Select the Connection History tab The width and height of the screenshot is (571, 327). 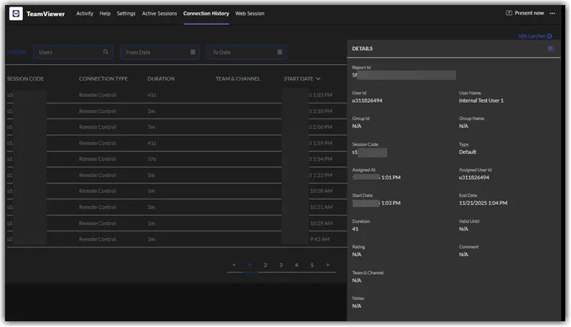point(206,14)
